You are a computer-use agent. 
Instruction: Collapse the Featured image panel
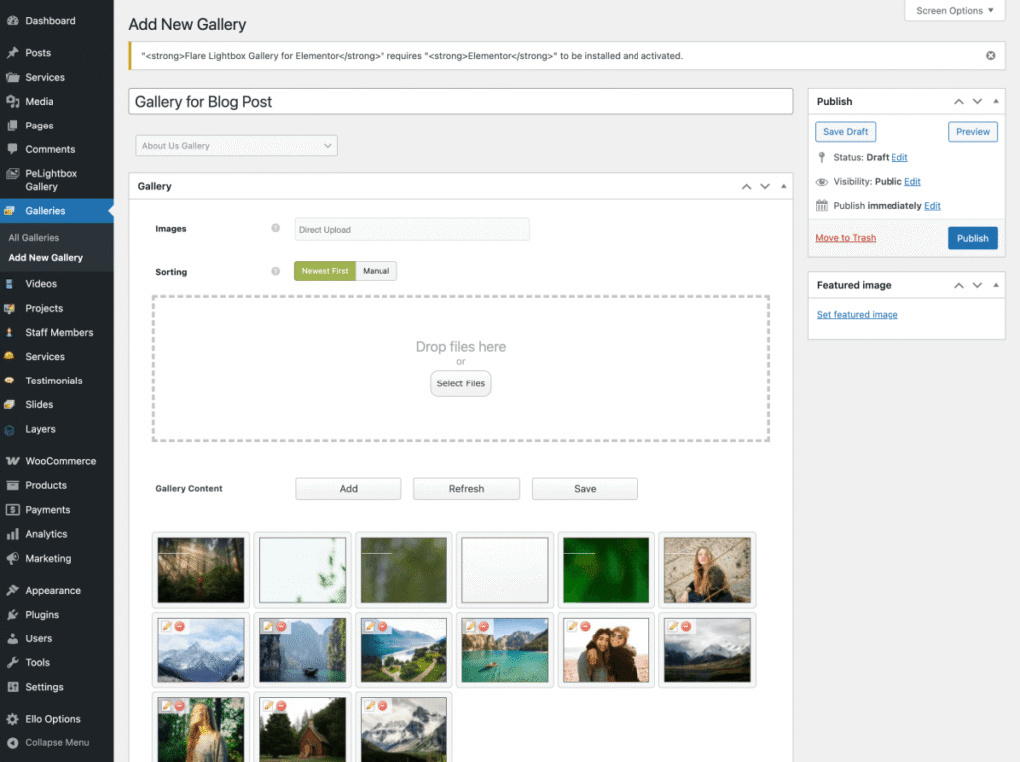tap(997, 285)
